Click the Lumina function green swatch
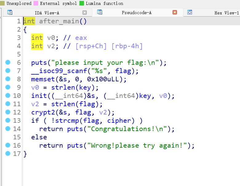 [82, 3]
